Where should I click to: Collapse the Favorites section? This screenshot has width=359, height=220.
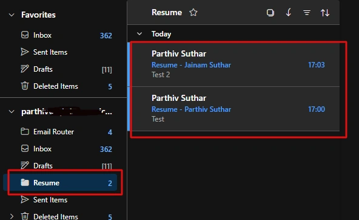coord(12,15)
